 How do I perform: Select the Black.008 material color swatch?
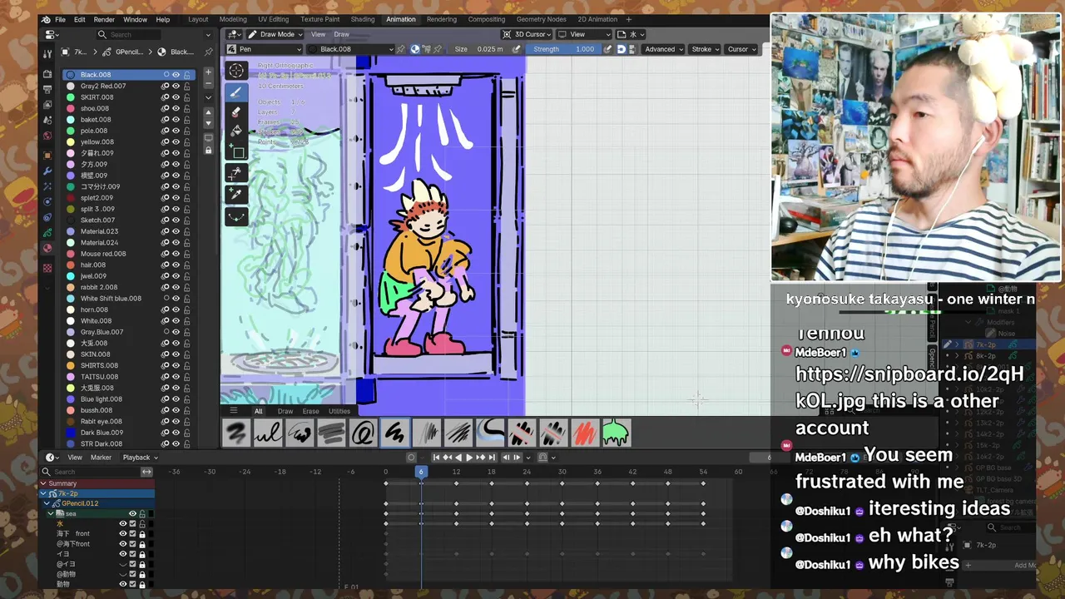pos(71,75)
